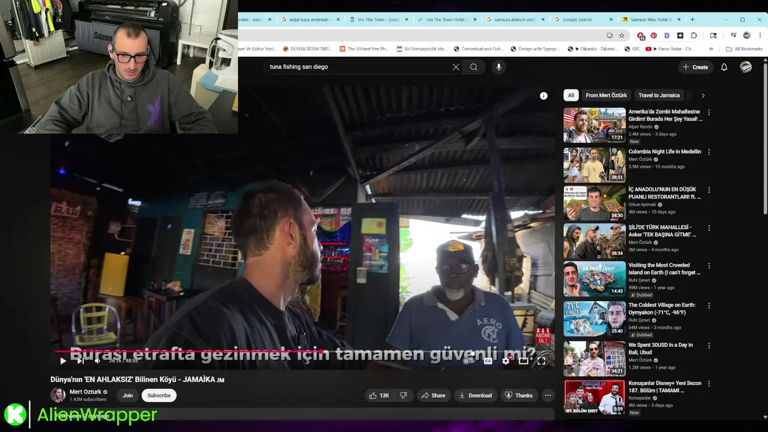768x432 pixels.
Task: Select the From Mert Öztürk chip
Action: point(606,95)
